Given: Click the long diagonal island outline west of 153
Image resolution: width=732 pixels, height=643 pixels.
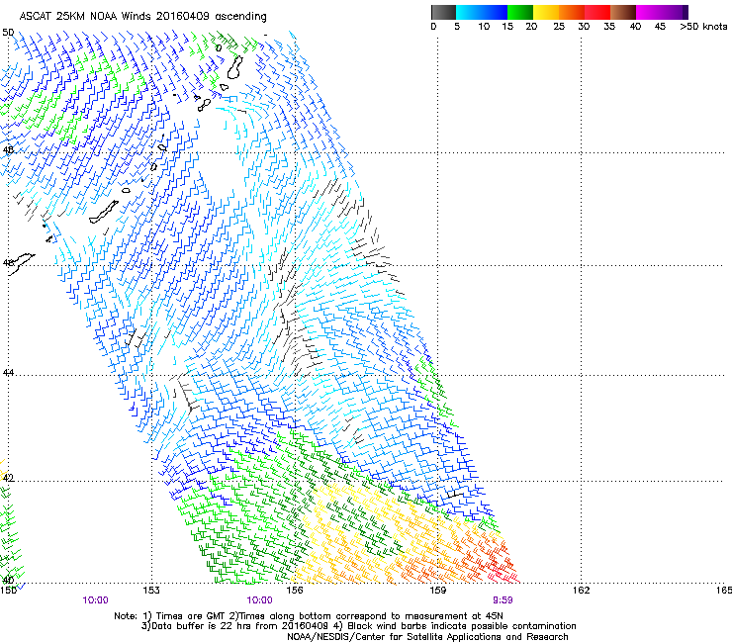Looking at the screenshot, I should point(104,212).
